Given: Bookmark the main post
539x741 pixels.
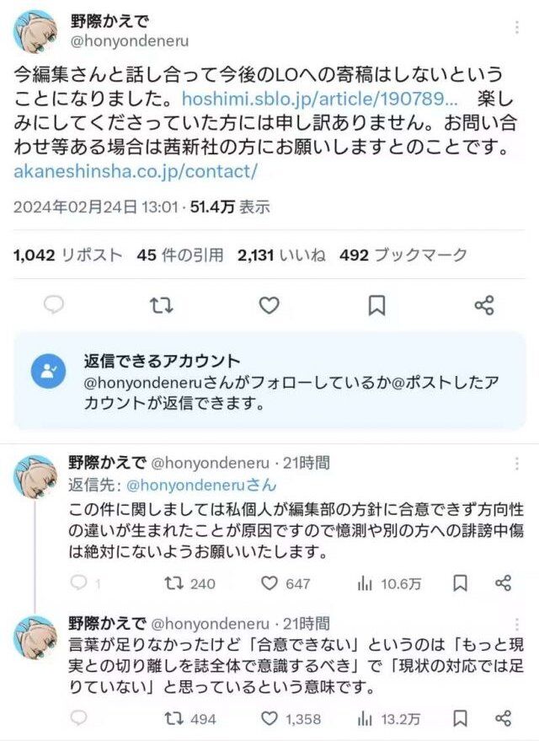Looking at the screenshot, I should pos(376,305).
